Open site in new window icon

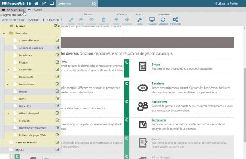(x=44, y=3)
